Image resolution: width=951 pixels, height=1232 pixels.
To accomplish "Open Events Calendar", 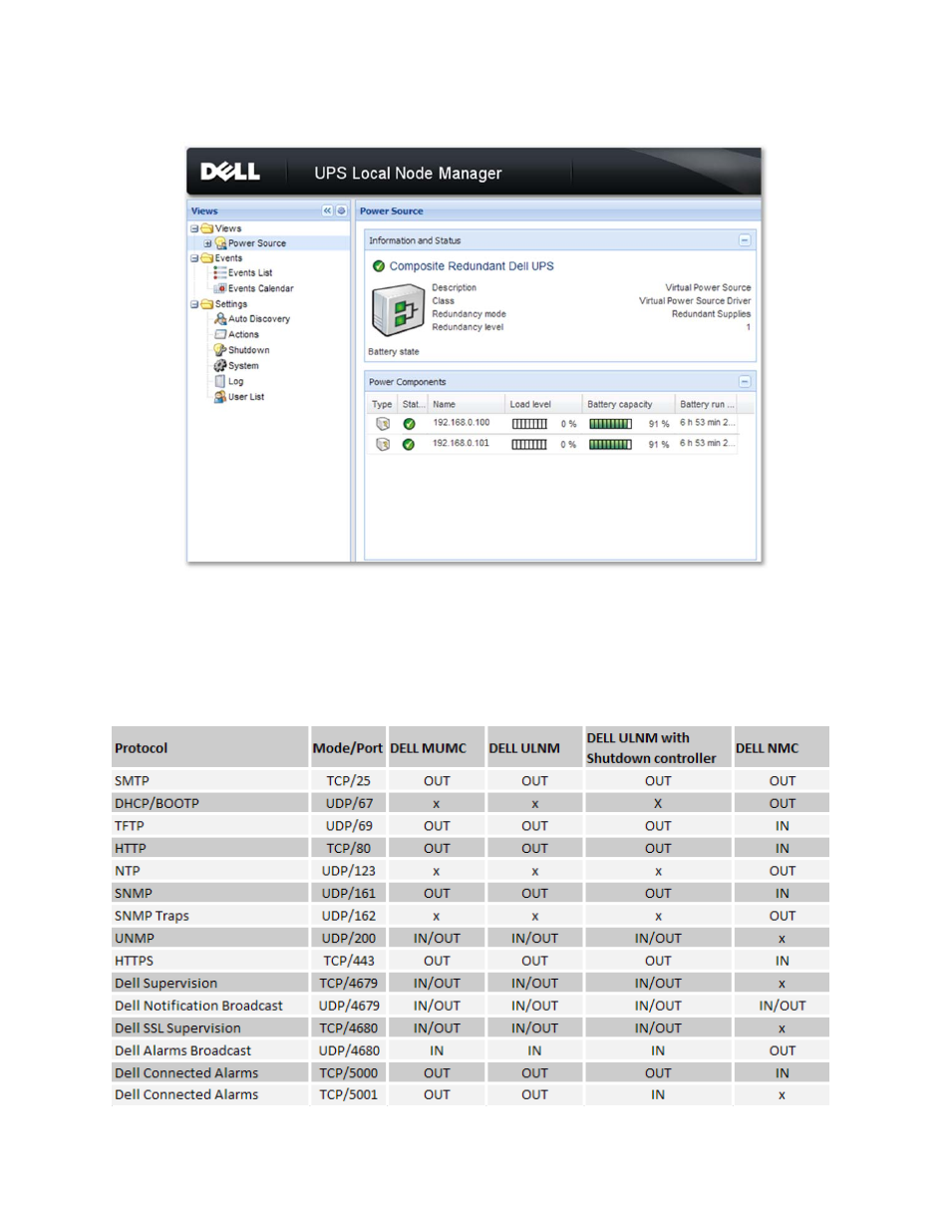I will click(261, 288).
